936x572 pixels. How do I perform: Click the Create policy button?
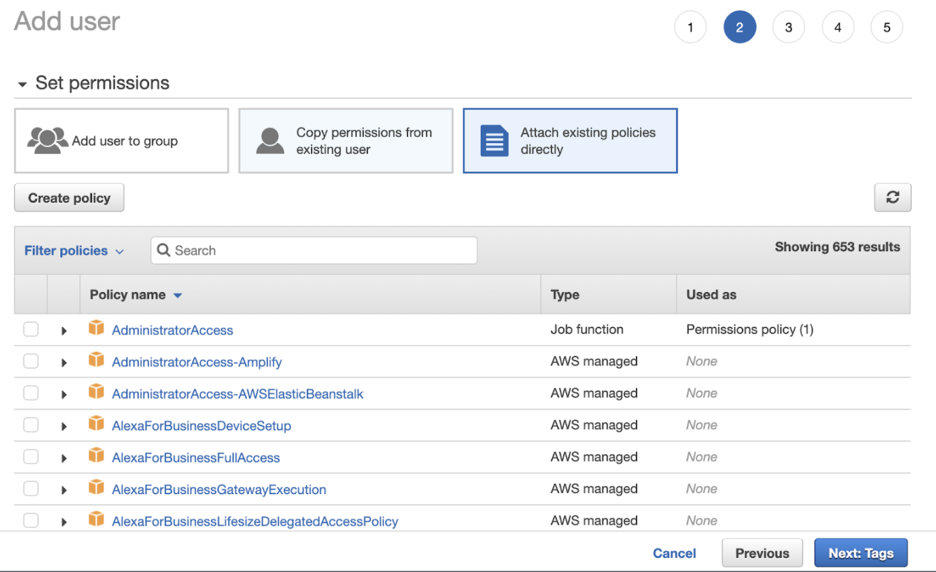69,198
